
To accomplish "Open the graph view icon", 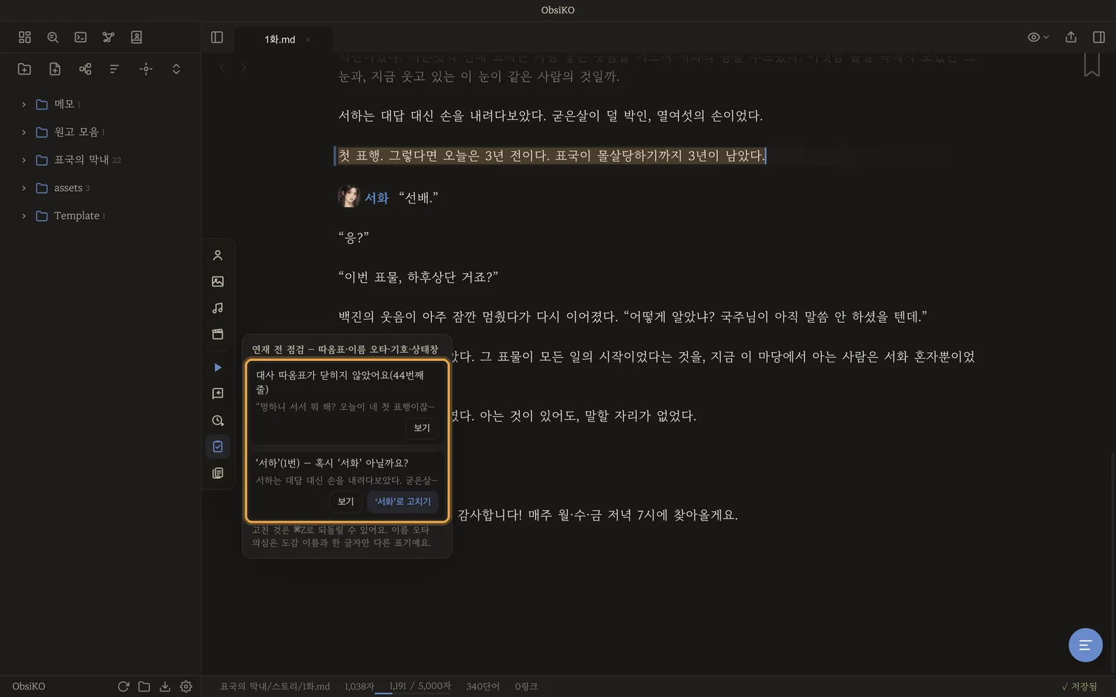I will [x=109, y=37].
